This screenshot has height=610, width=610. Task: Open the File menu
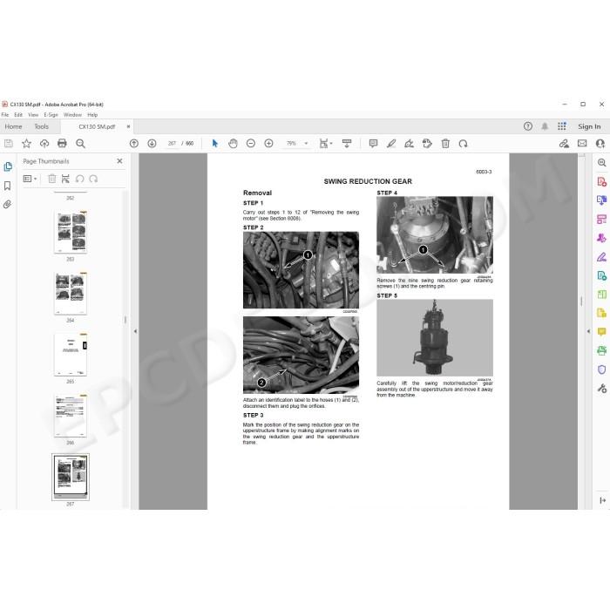(x=5, y=115)
